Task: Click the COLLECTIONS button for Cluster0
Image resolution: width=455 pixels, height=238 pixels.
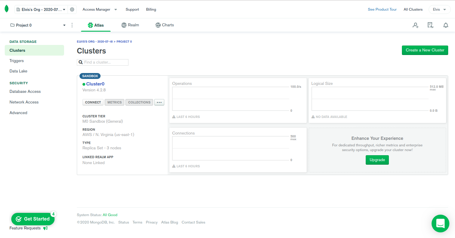Action: coord(139,102)
